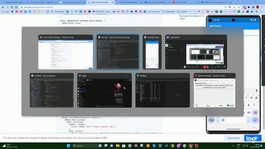Tap the emoji key on emulator keyboard

(x=223, y=120)
